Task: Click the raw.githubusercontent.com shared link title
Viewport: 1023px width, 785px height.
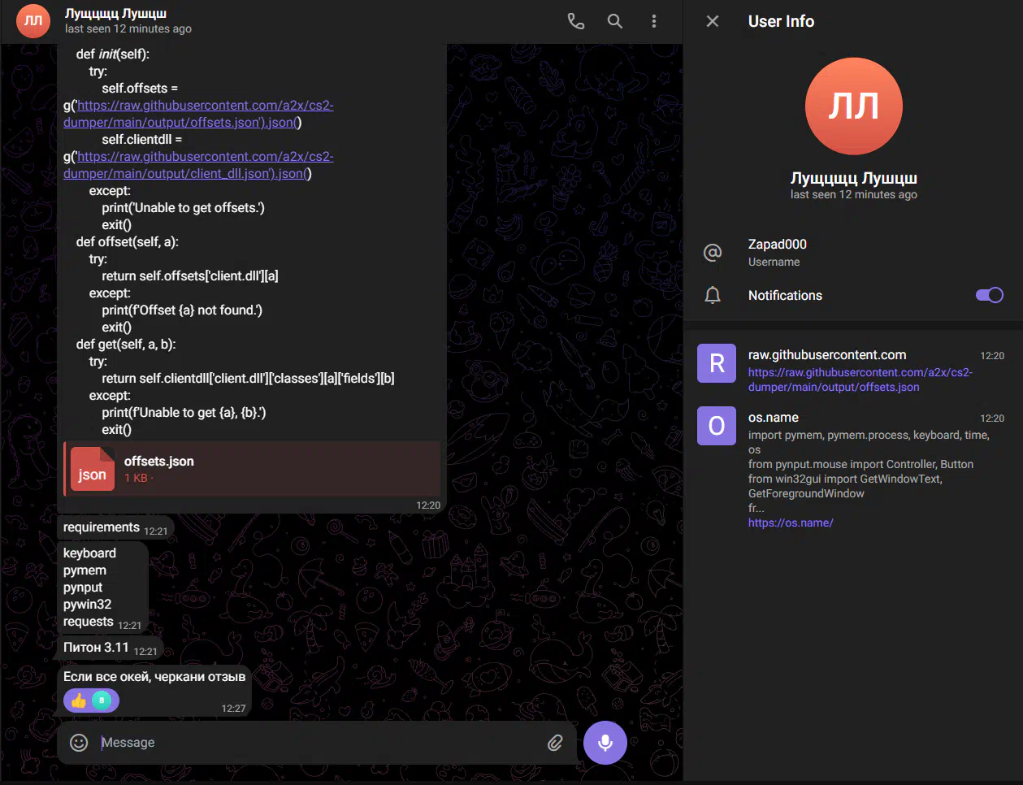Action: pos(827,354)
